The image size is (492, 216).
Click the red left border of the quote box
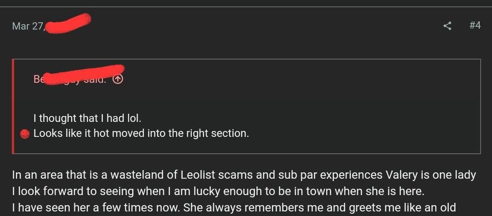[x=13, y=106]
